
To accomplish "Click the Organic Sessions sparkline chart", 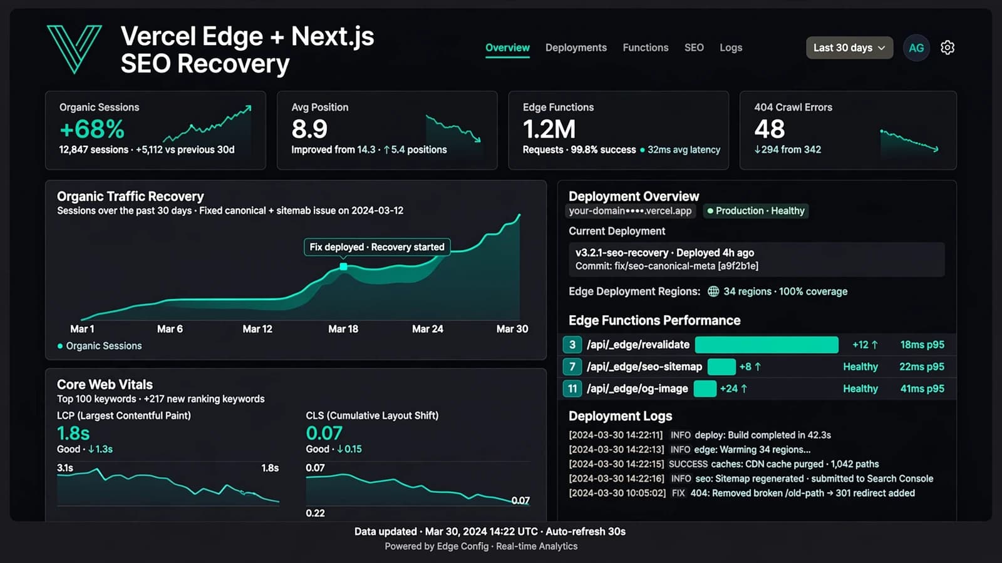I will tap(208, 124).
